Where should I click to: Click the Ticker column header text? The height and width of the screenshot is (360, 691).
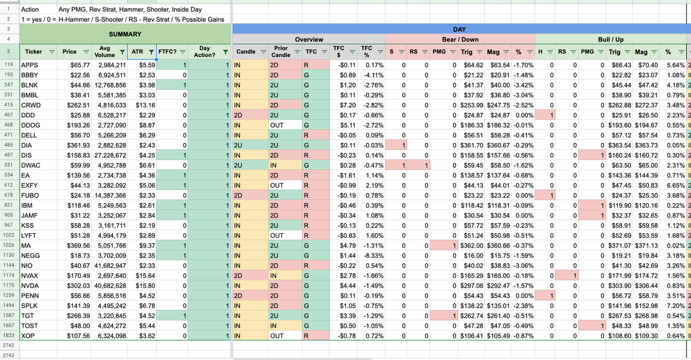(x=34, y=52)
